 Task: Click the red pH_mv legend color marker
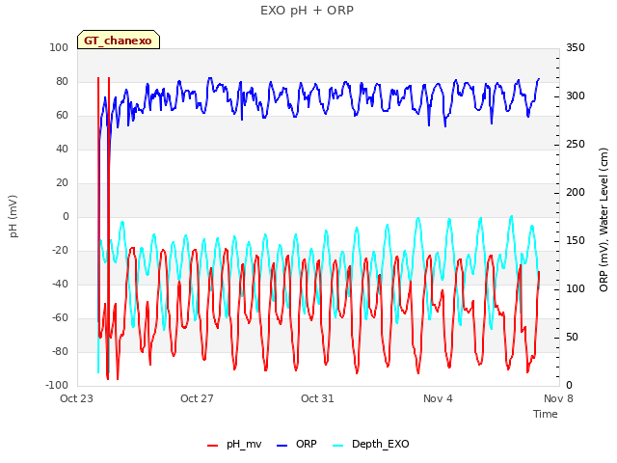(x=212, y=446)
